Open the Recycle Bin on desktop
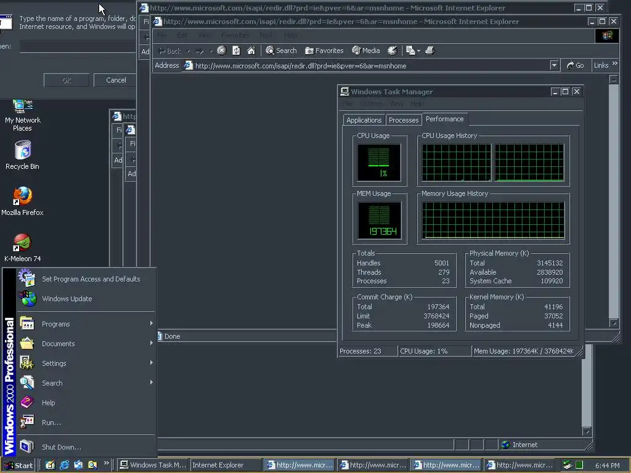Image resolution: width=631 pixels, height=473 pixels. click(x=22, y=150)
